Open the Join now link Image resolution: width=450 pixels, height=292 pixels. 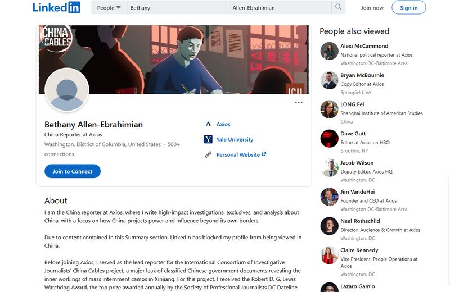click(372, 8)
